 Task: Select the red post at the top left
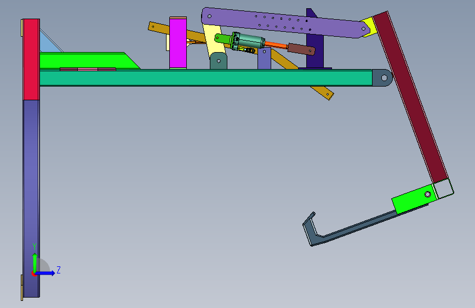[31, 59]
